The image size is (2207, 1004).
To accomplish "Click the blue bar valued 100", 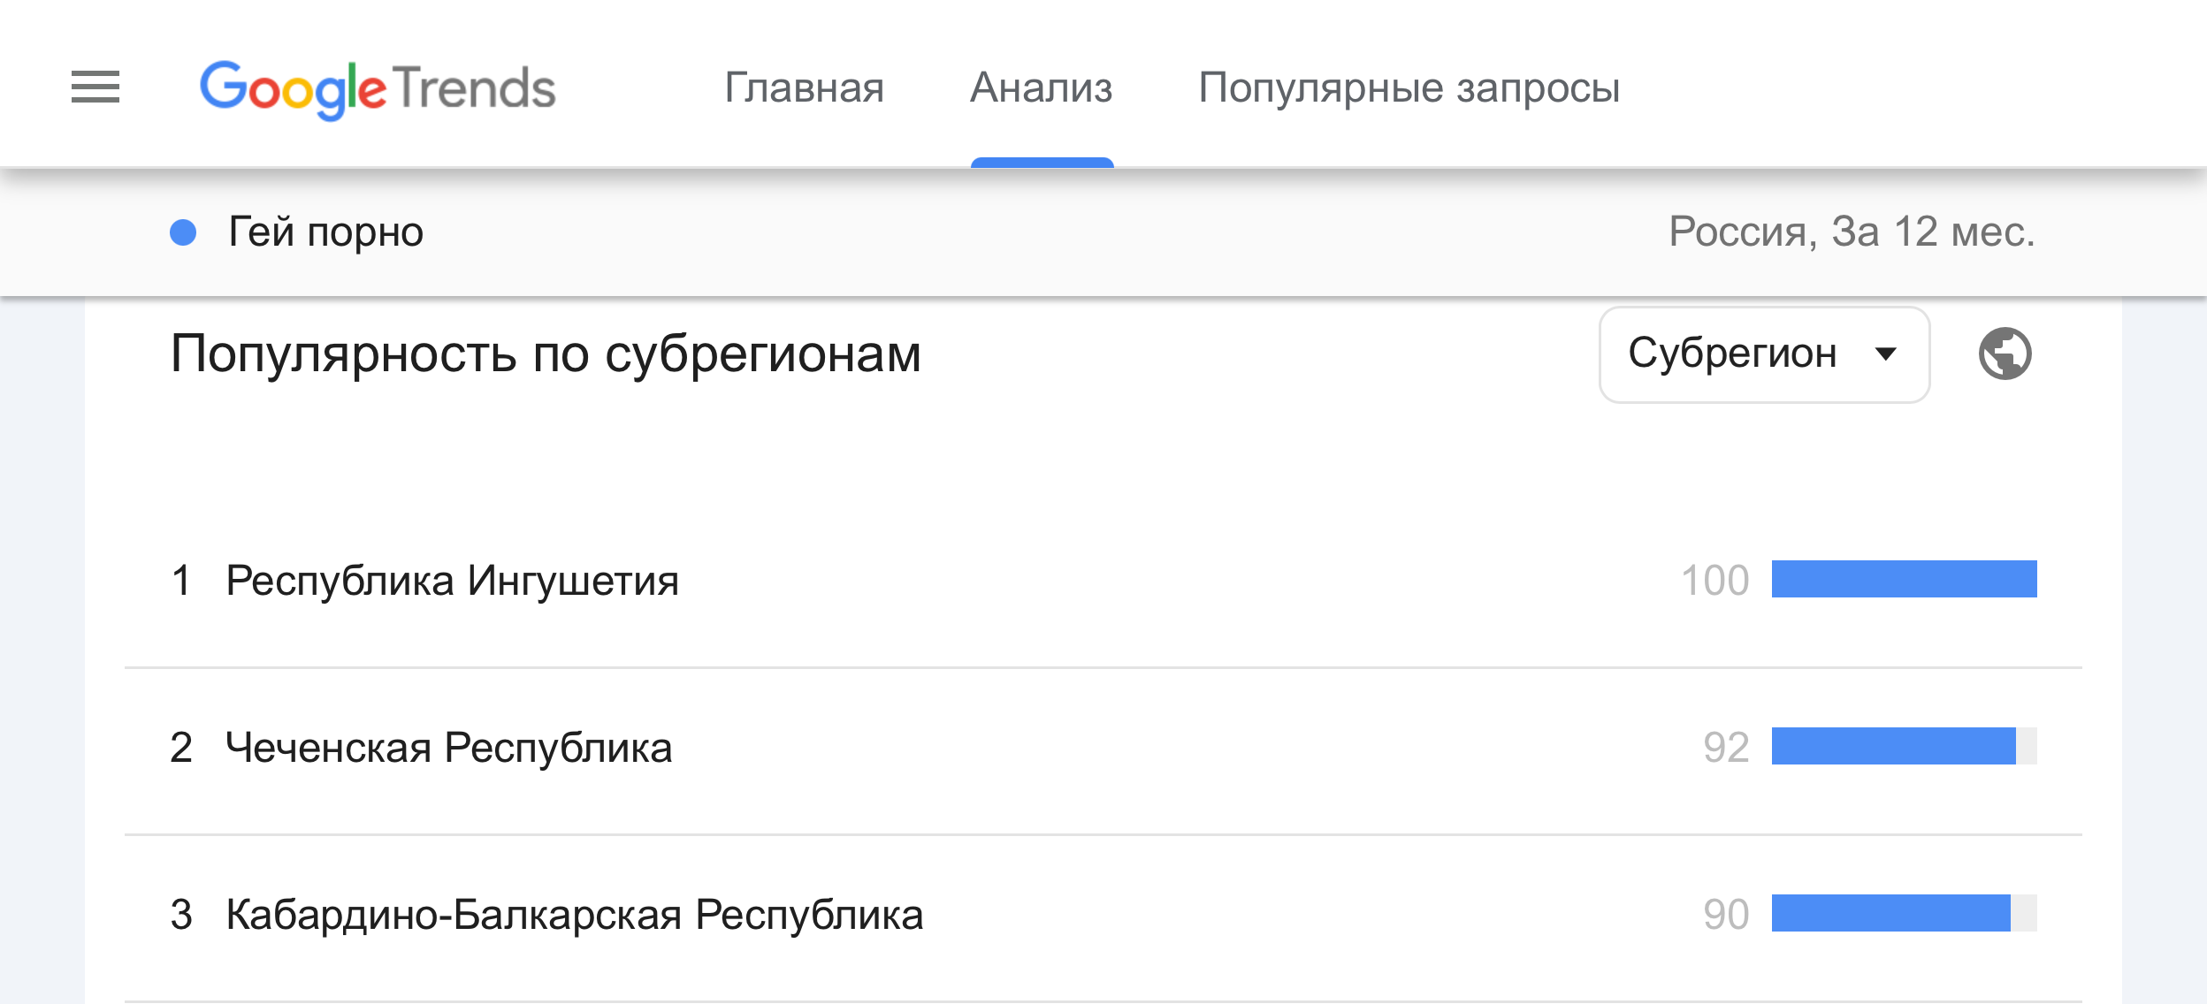I will point(1904,579).
